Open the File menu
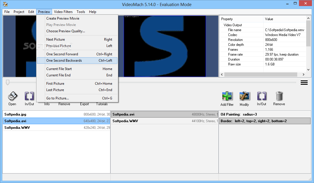Screen dimensions: 314x183 7,12
